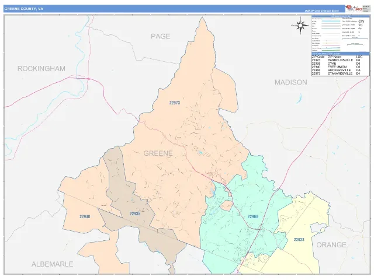Click the green line sample in the legend
374x280 pixels.
tap(331, 50)
